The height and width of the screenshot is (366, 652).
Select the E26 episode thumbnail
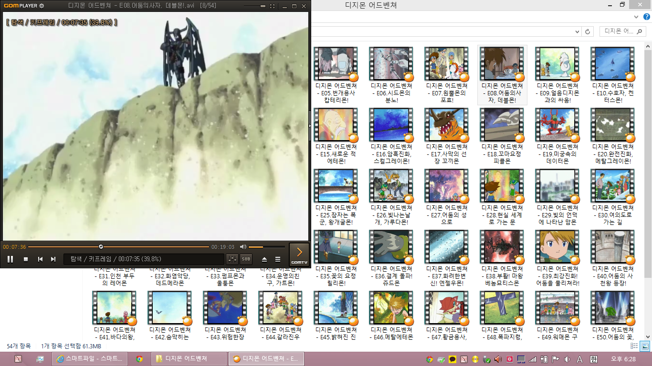click(391, 185)
